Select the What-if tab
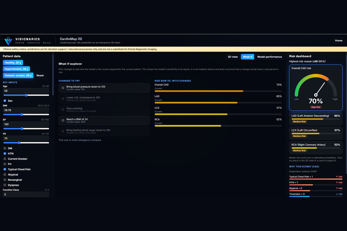 [x=248, y=57]
